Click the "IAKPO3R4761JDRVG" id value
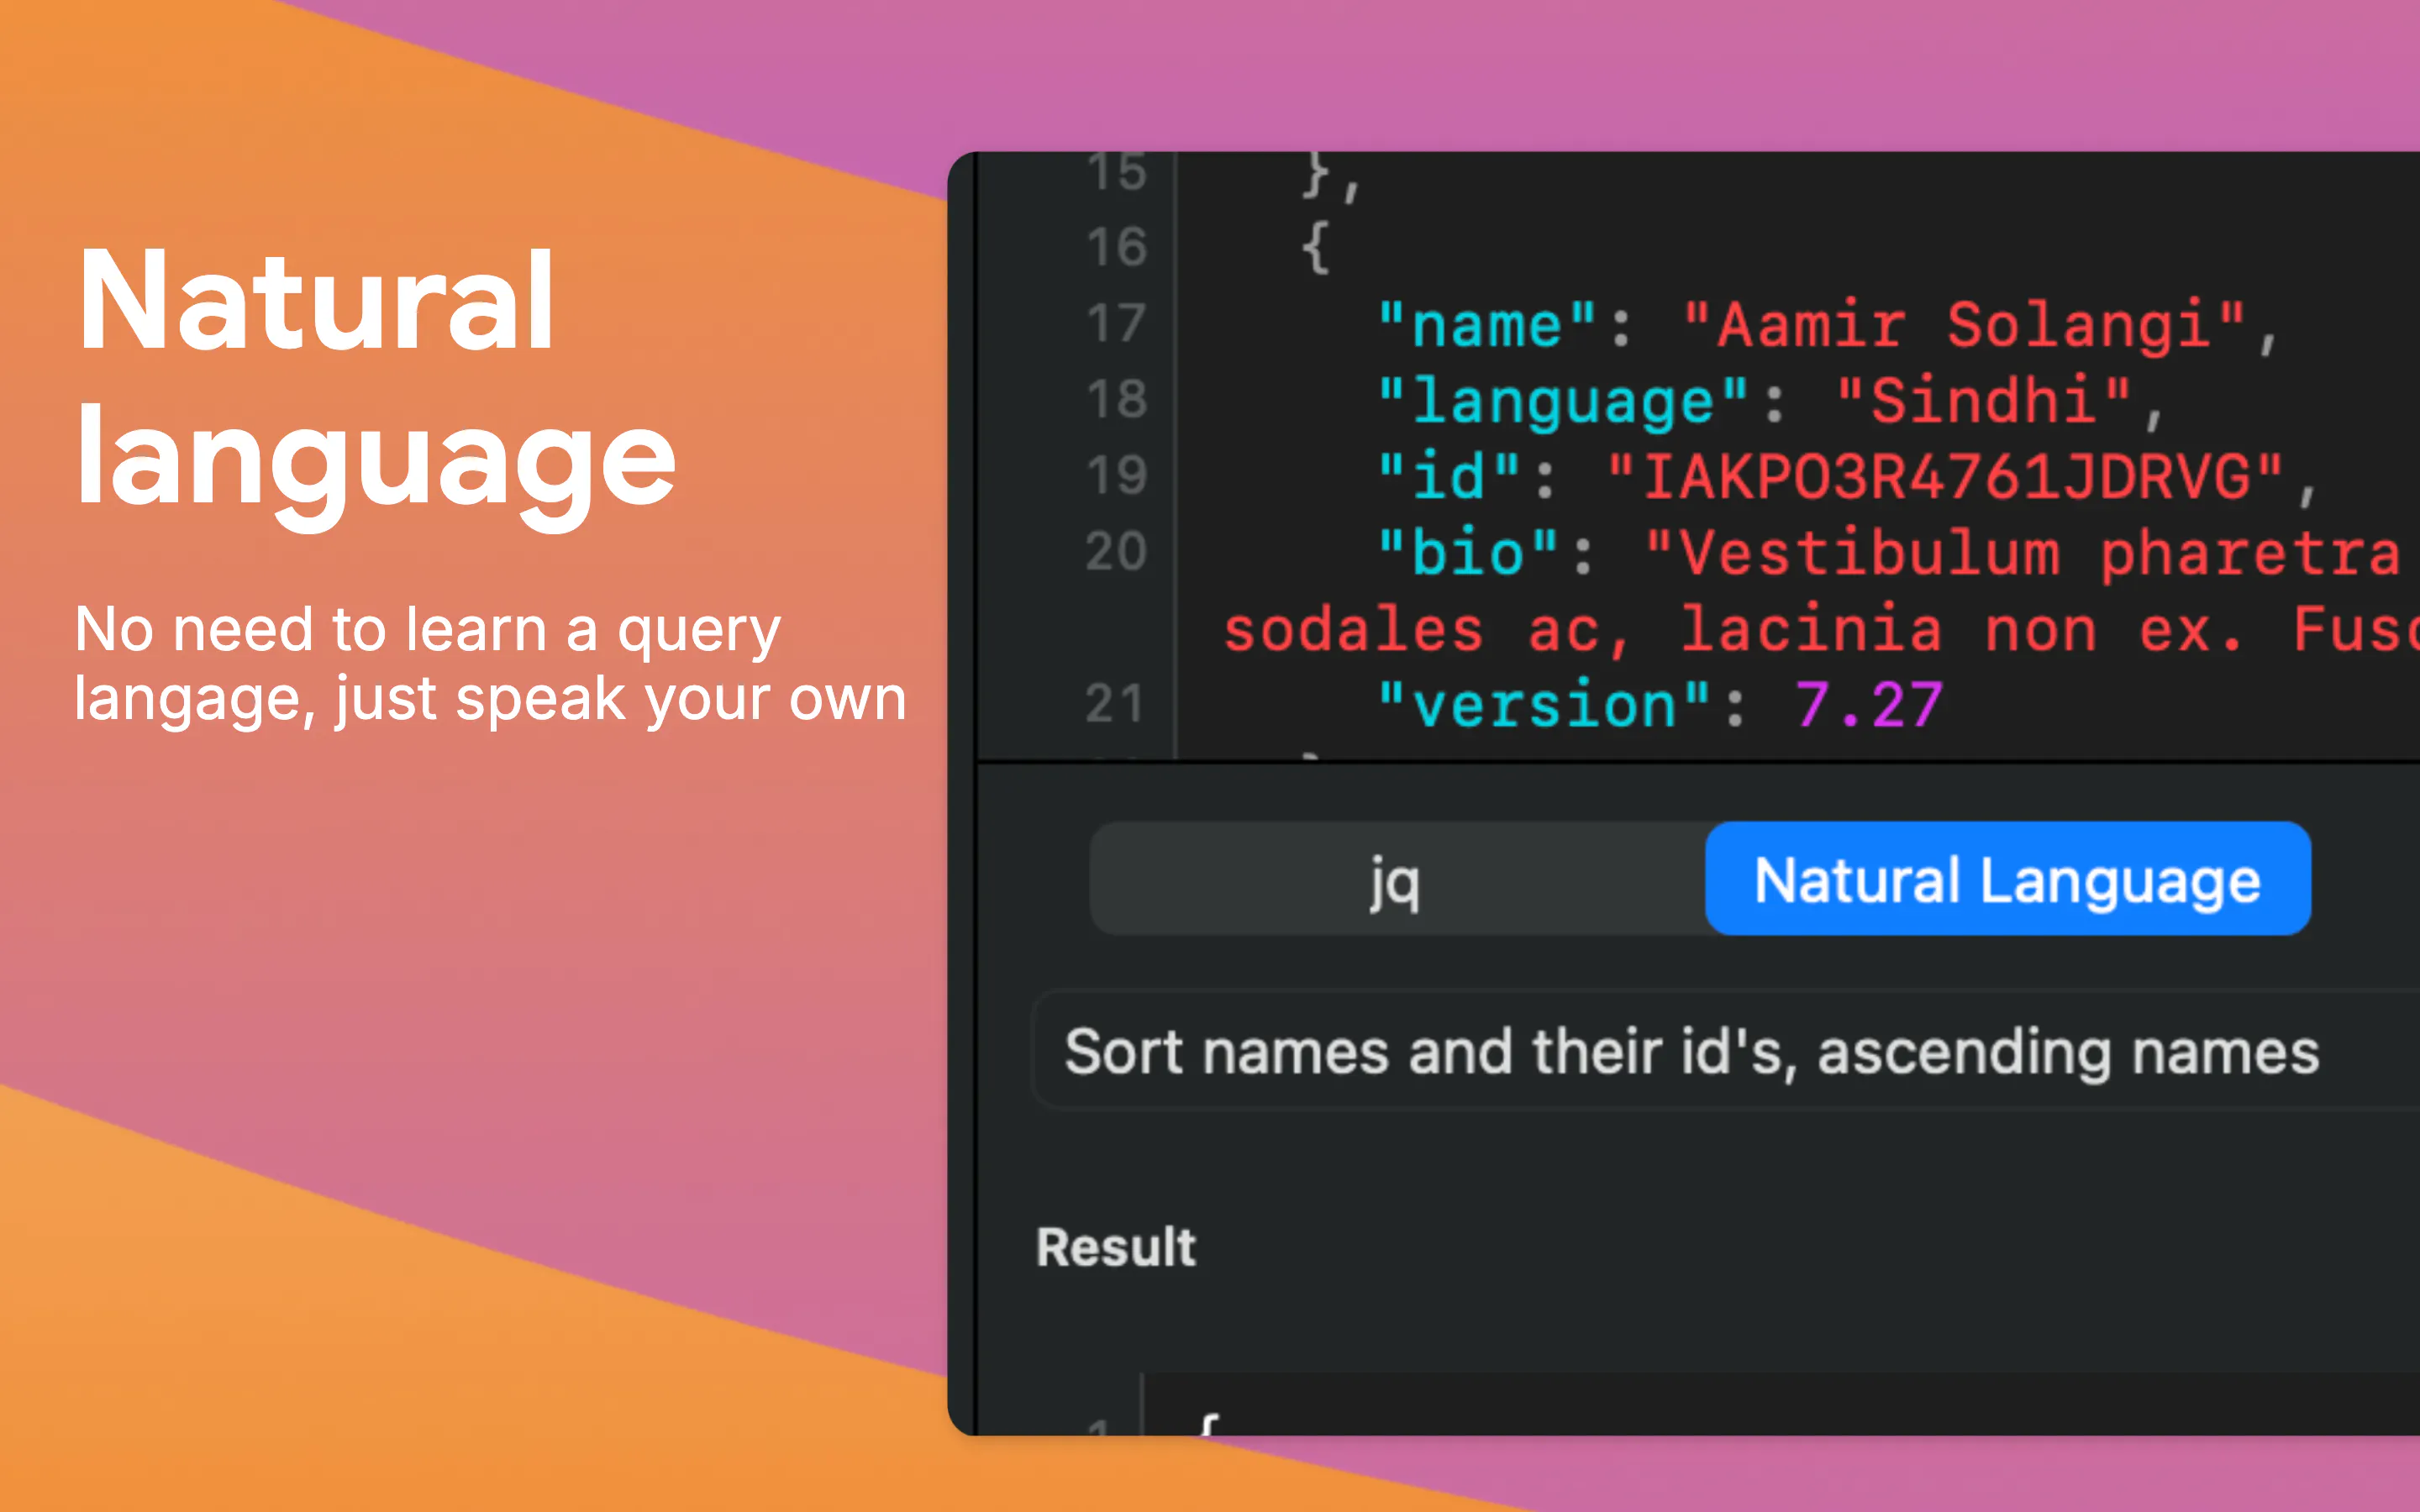Image resolution: width=2420 pixels, height=1512 pixels. (x=1945, y=476)
